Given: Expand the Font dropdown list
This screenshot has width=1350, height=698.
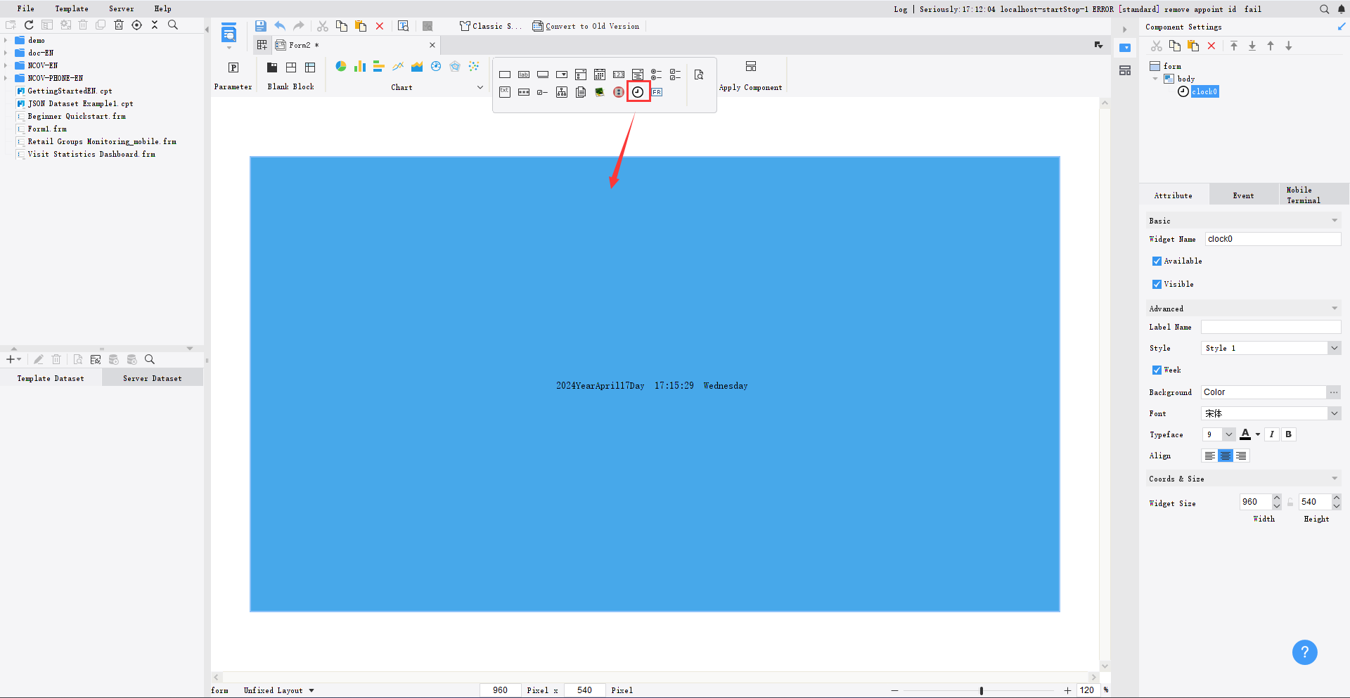Looking at the screenshot, I should 1271,413.
